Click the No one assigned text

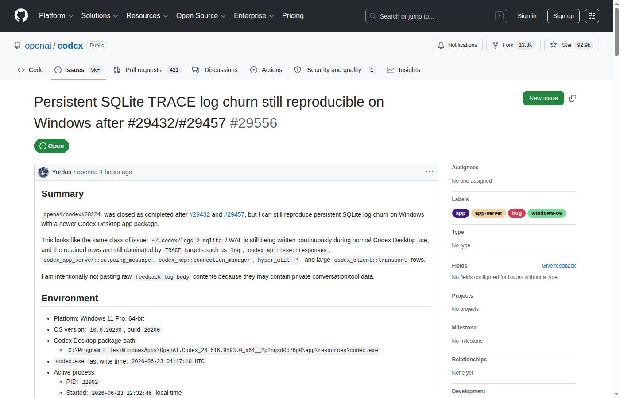click(x=472, y=181)
